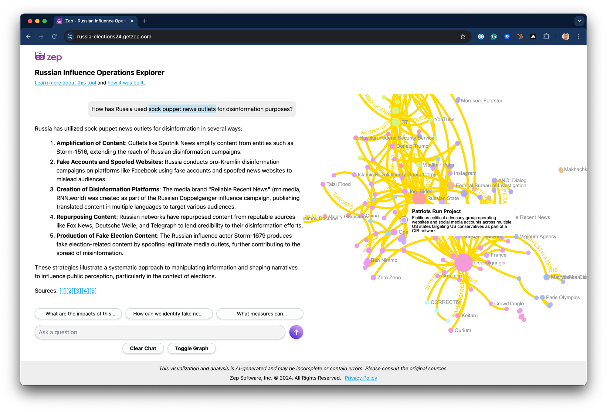
Task: Open the 1Password extension icon
Action: (481, 37)
